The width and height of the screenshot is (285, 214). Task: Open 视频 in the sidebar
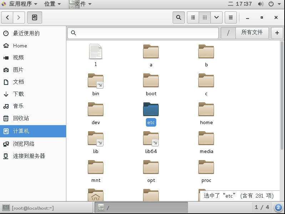(33, 58)
